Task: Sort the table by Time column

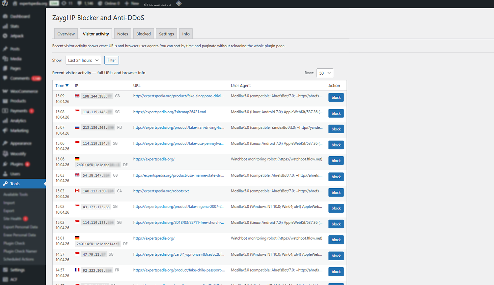Action: click(62, 86)
